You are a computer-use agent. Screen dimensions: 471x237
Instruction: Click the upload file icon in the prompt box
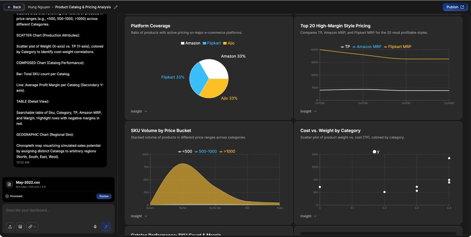pyautogui.click(x=10, y=226)
